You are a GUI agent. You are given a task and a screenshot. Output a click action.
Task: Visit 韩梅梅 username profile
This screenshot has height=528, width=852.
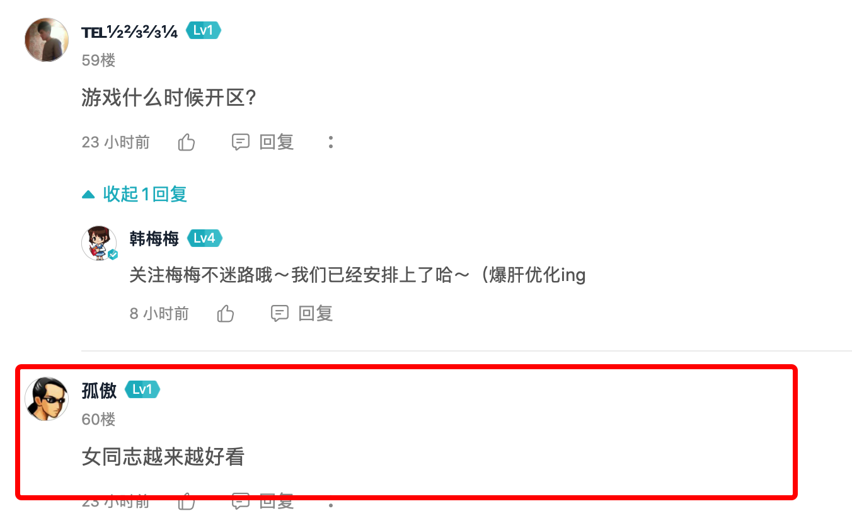(x=154, y=239)
